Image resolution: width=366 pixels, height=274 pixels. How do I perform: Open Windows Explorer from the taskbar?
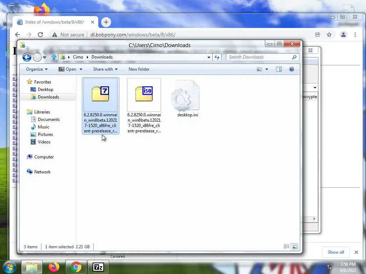click(32, 267)
